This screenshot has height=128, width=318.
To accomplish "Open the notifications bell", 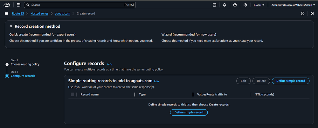I will pyautogui.click(x=225, y=5).
